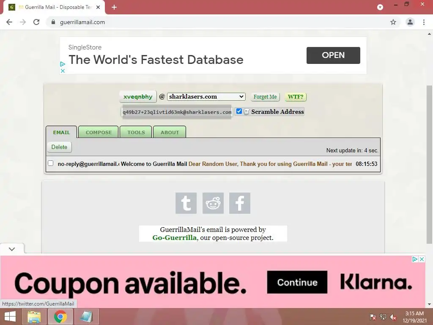
Task: Click the muted volume tray icon
Action: coord(393,317)
